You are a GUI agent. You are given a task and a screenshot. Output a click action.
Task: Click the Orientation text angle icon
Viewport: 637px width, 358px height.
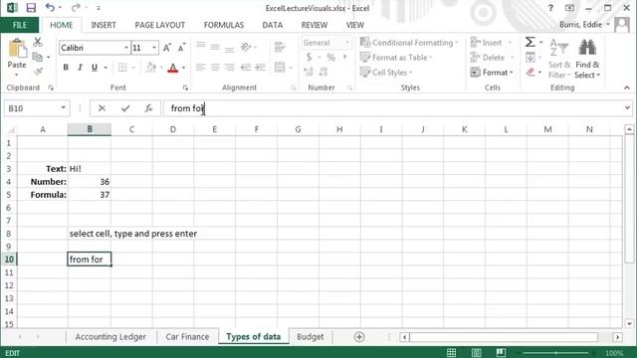246,47
